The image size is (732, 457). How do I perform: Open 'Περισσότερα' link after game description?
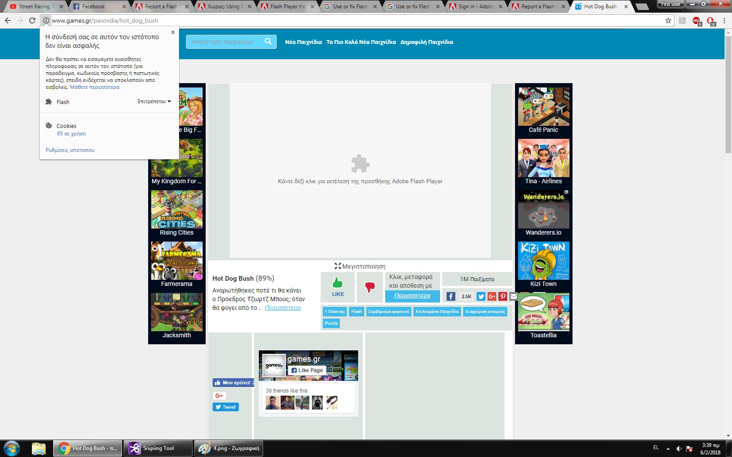[x=283, y=308]
